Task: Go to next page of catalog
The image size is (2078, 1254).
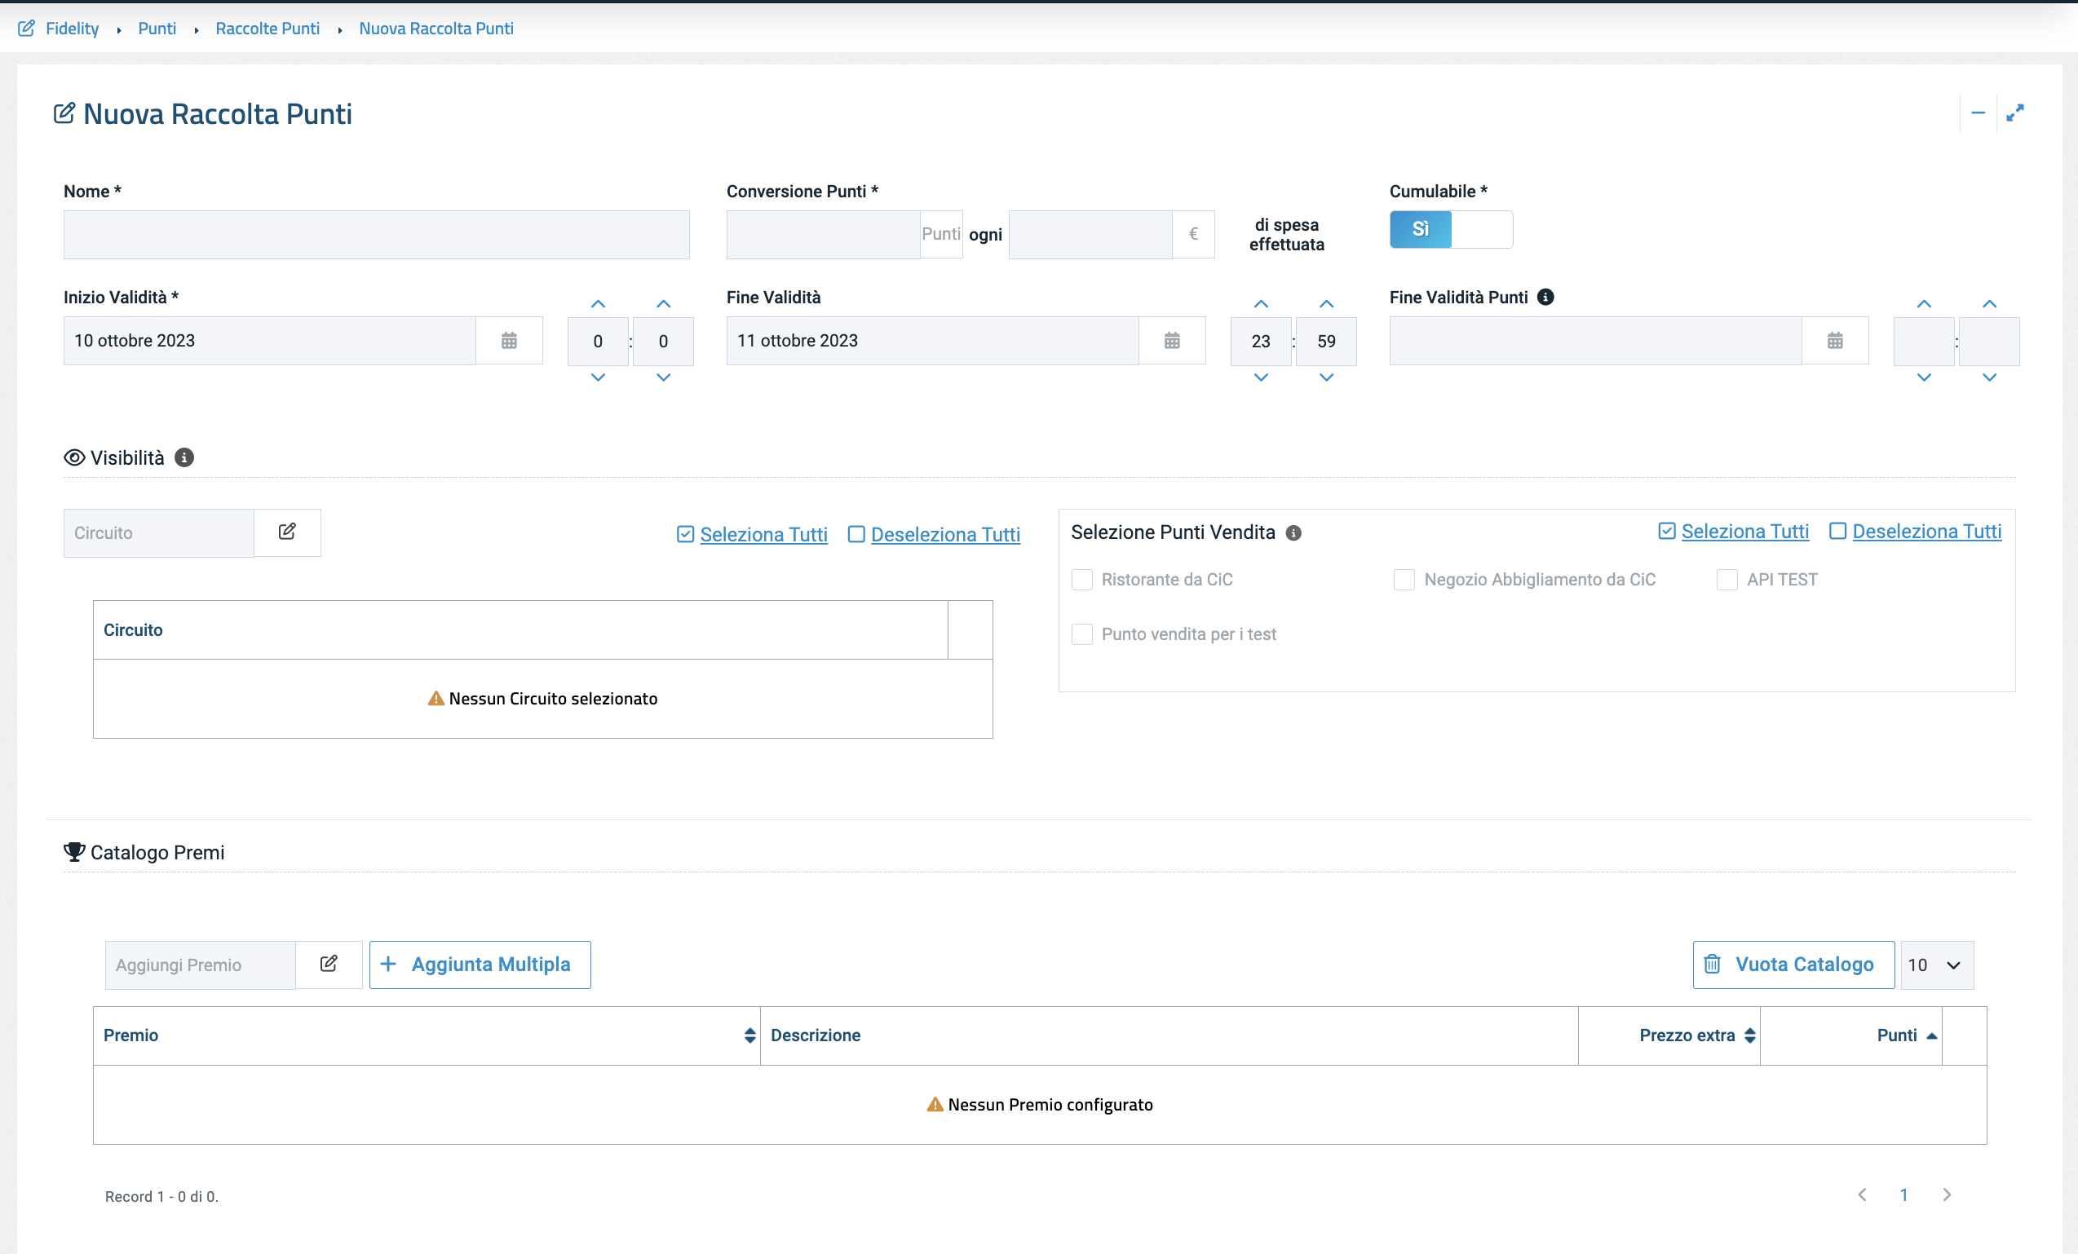Action: (x=1947, y=1194)
